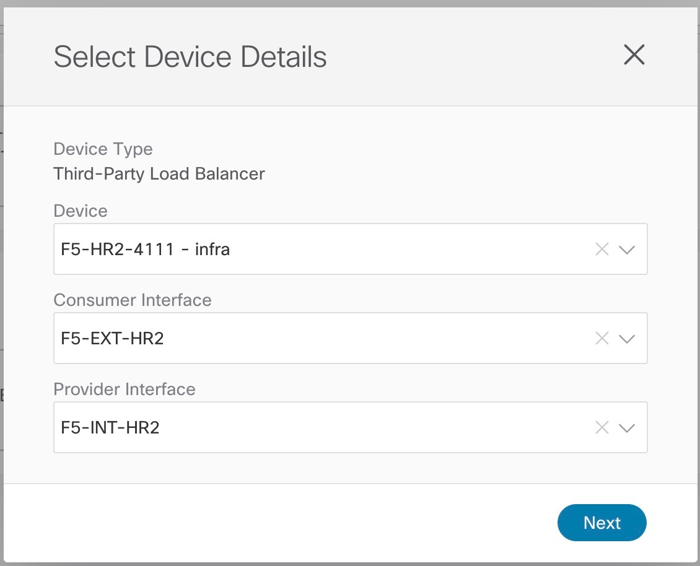Close the Select Device Details dialog
700x566 pixels.
point(634,54)
